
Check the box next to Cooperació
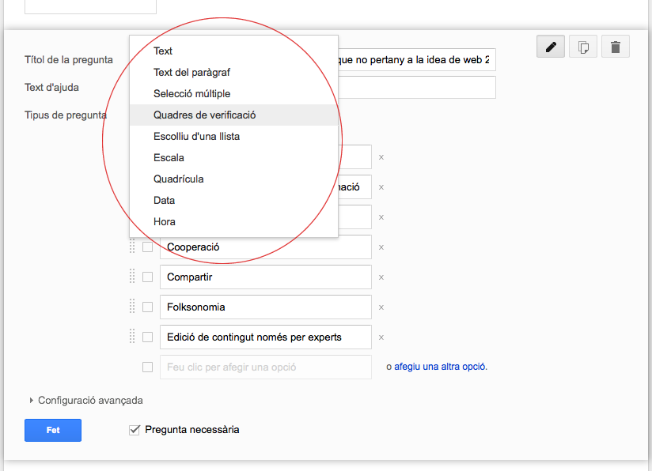coord(148,247)
